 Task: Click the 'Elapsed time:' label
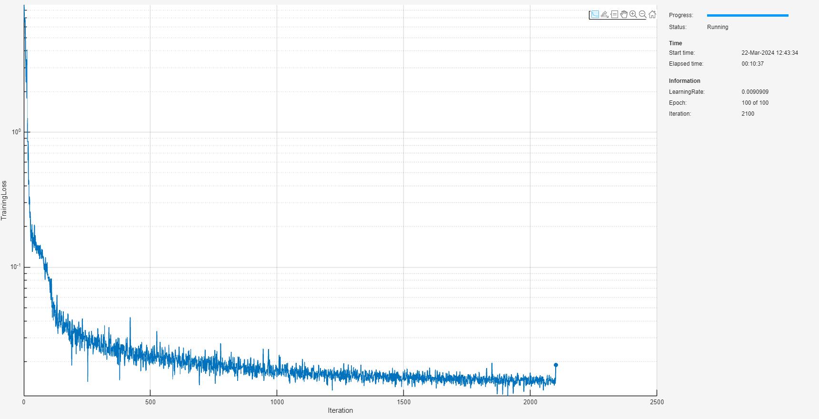(686, 64)
